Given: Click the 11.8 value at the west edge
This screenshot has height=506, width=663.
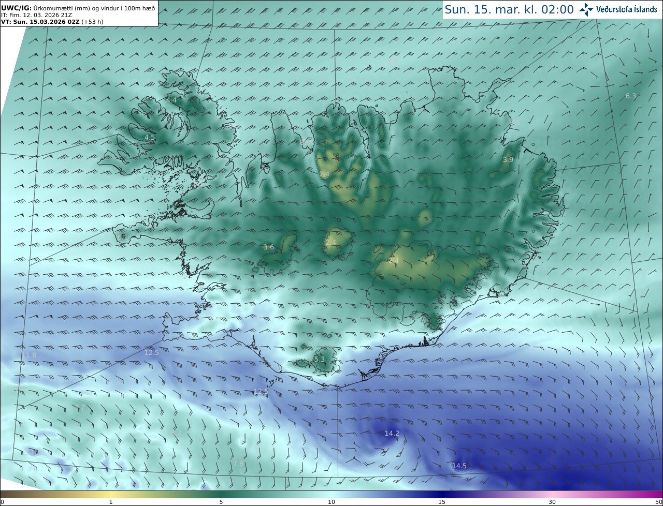Looking at the screenshot, I should pyautogui.click(x=29, y=355).
